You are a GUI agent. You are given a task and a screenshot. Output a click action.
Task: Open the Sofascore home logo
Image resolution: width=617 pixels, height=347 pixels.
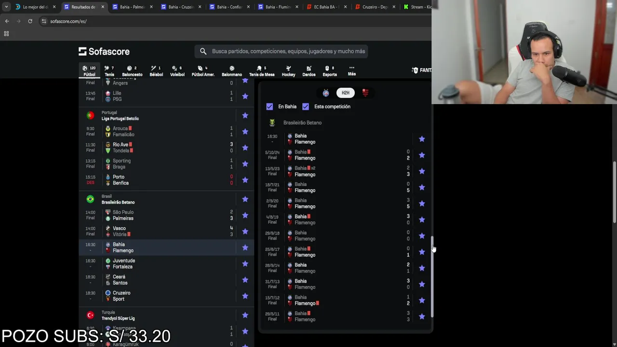(x=104, y=51)
